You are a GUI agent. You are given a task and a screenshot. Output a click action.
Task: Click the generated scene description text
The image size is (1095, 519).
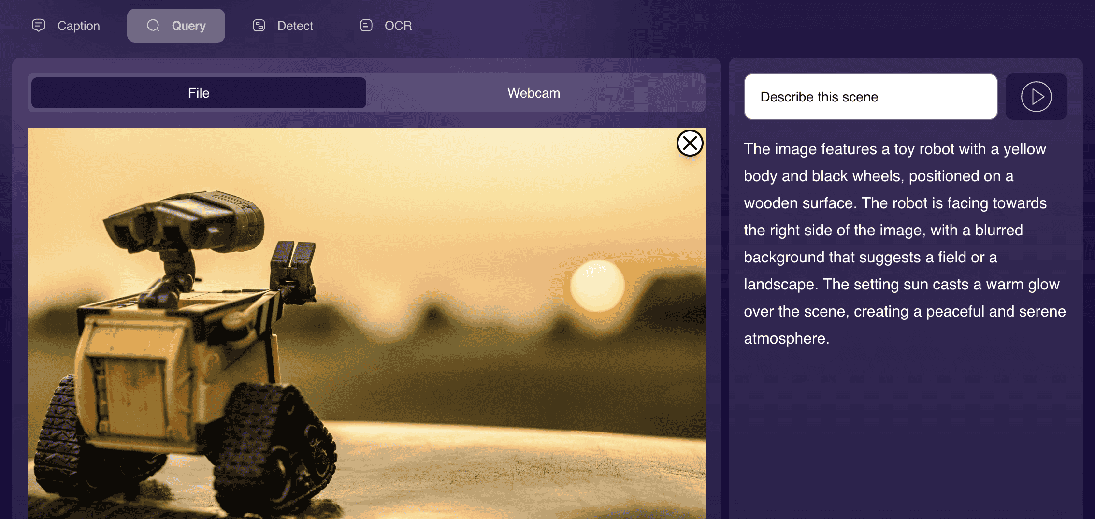pos(905,244)
